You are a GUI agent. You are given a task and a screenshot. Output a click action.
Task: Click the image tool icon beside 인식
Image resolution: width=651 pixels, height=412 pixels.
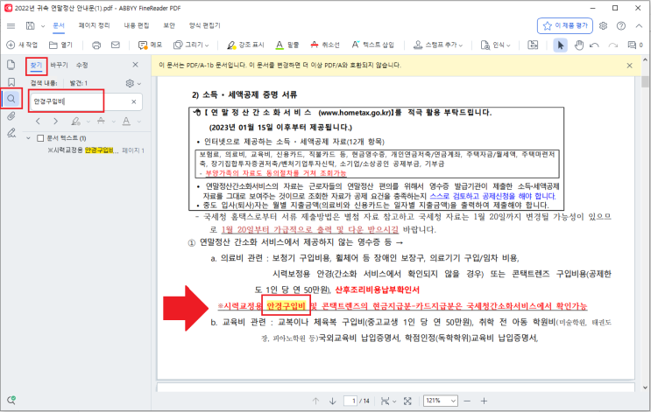(x=533, y=45)
